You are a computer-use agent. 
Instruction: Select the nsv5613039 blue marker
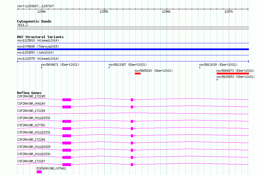click(200, 67)
